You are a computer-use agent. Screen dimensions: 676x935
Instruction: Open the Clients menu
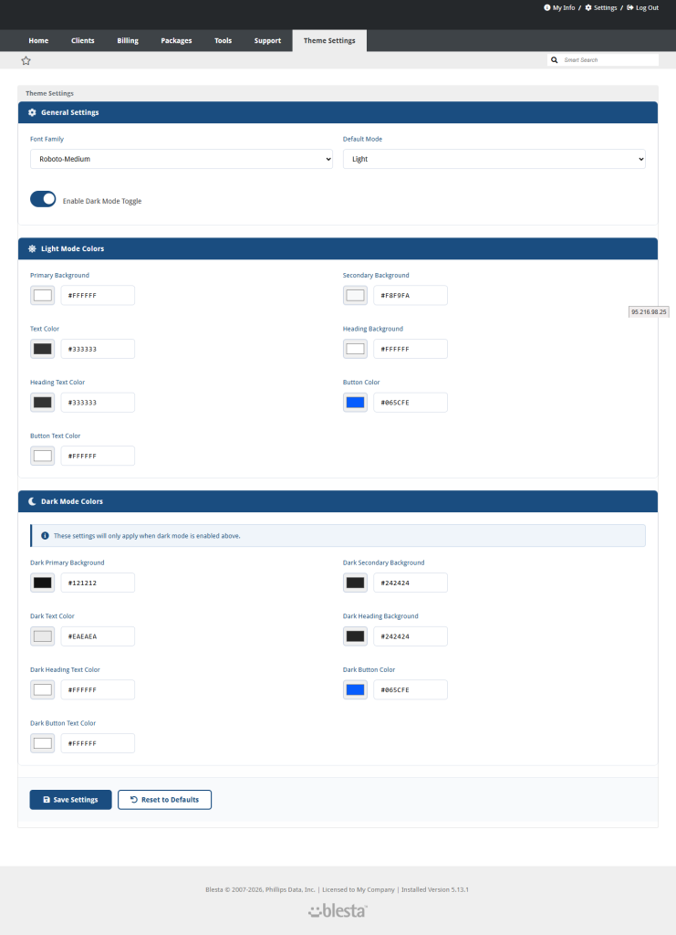tap(83, 40)
